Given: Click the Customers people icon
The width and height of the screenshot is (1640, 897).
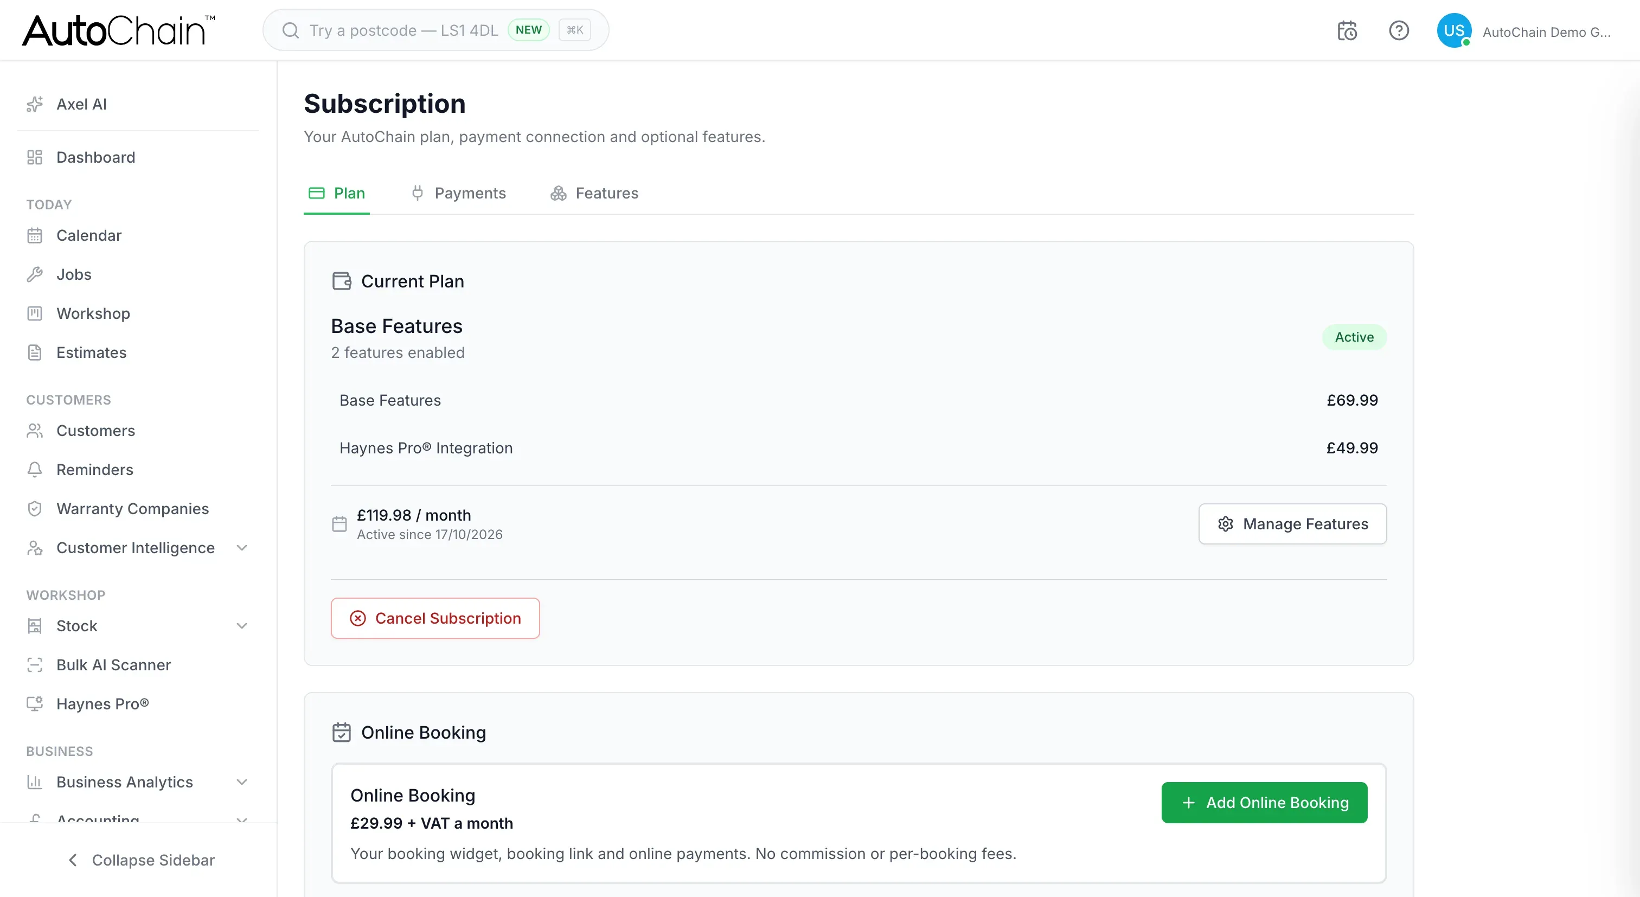Looking at the screenshot, I should pos(34,431).
